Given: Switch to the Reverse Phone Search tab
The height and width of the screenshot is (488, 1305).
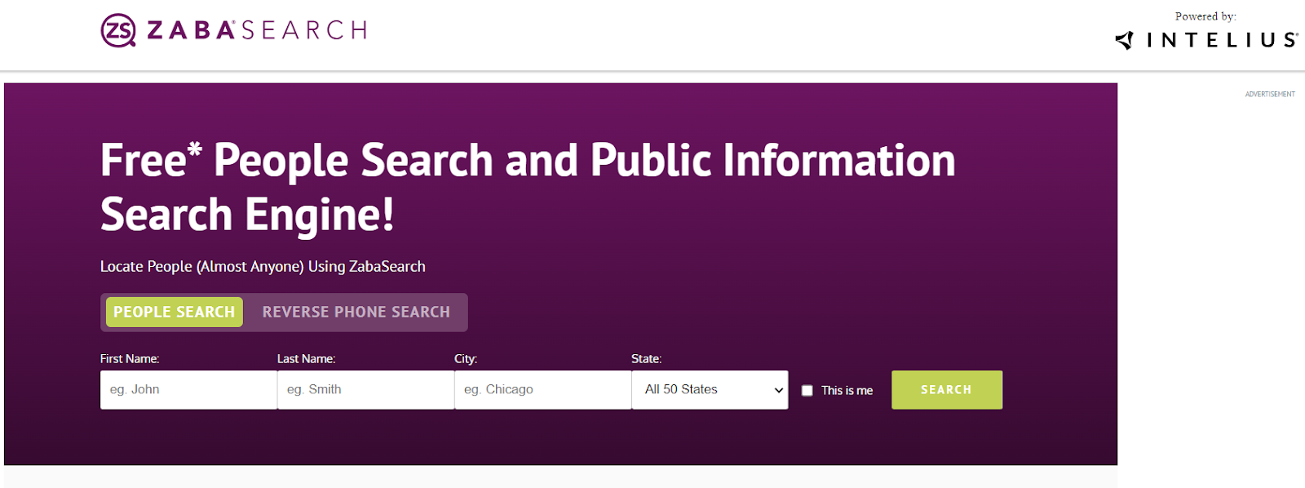Looking at the screenshot, I should click(356, 312).
